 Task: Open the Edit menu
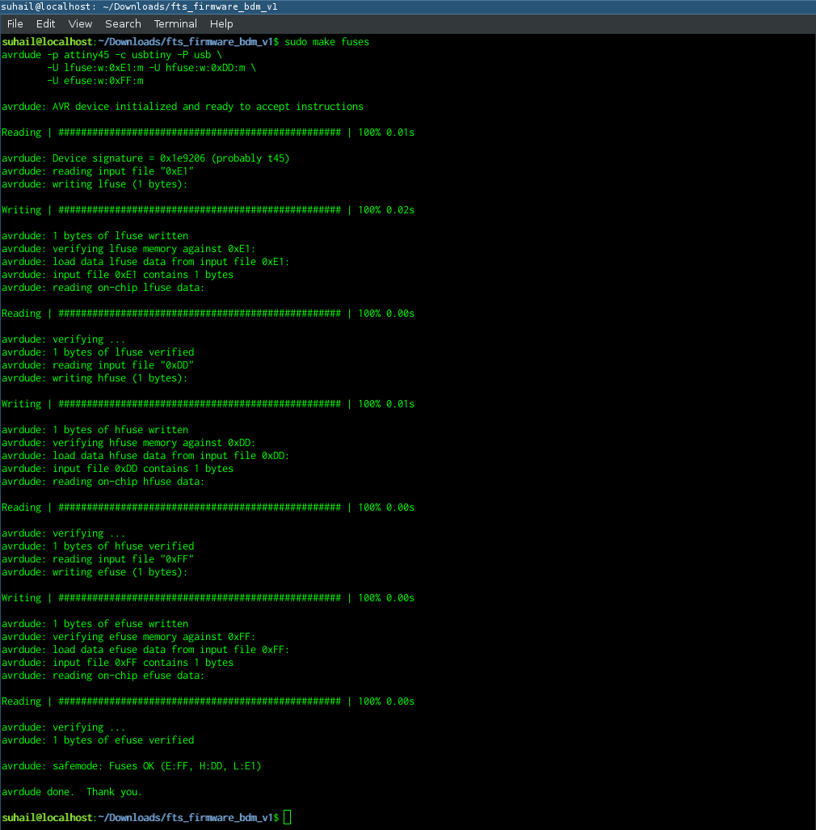click(x=45, y=23)
